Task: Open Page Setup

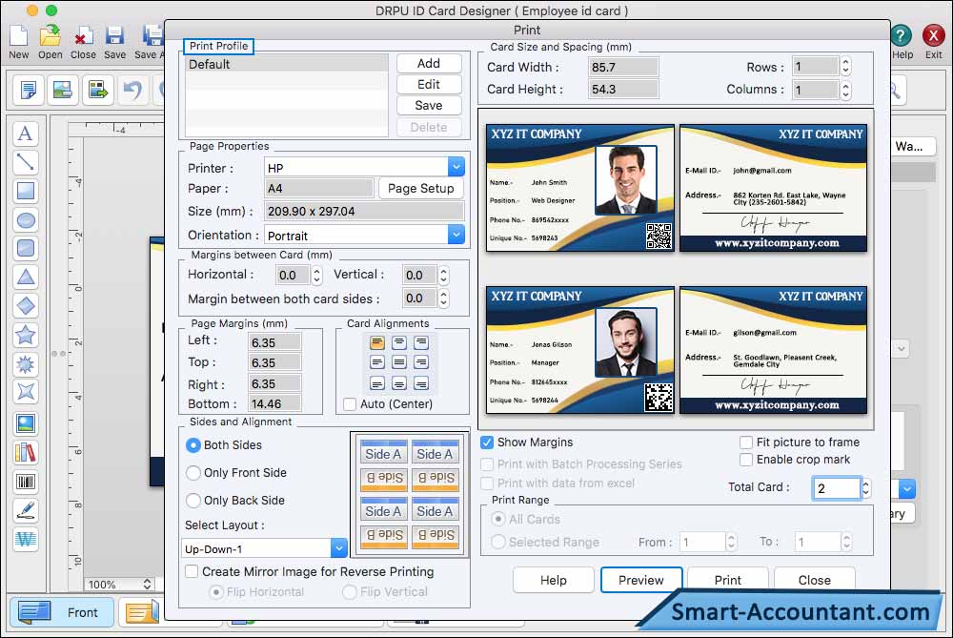Action: pos(420,189)
